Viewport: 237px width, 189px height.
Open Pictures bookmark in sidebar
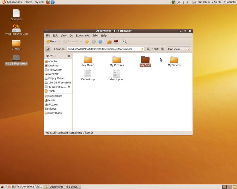(x=58, y=105)
